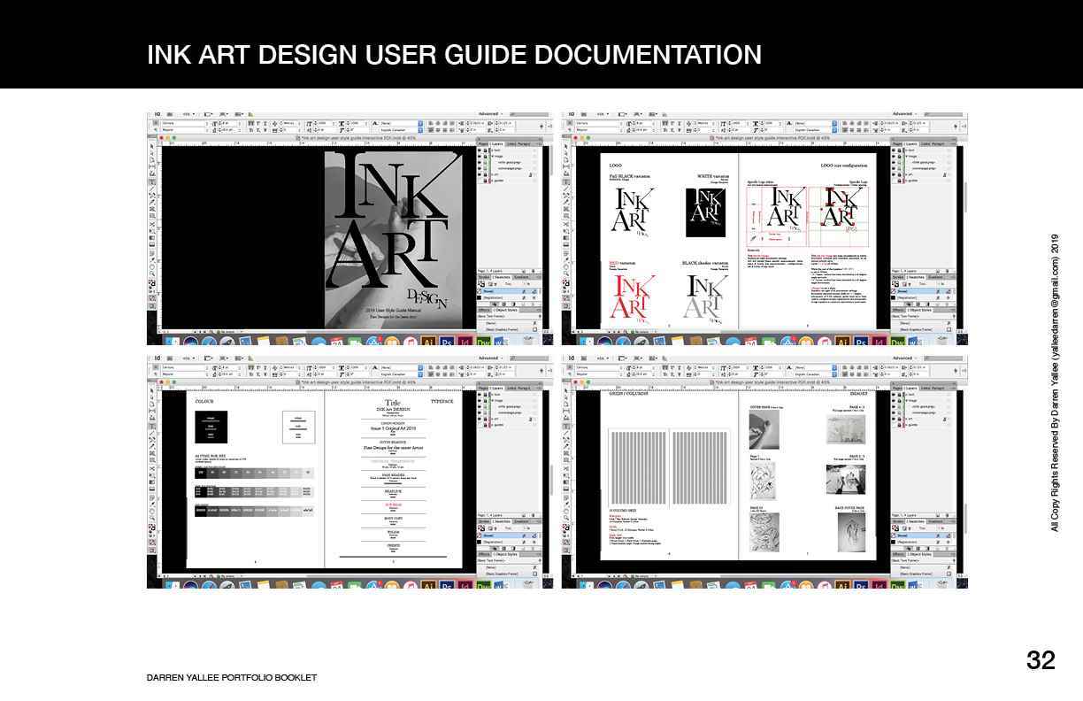Open the font family dropdown in colour/typeface control bar
Image resolution: width=1083 pixels, height=701 pixels.
click(184, 367)
